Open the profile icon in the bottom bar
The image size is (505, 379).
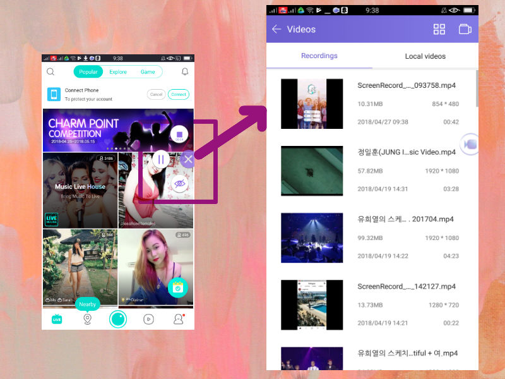[179, 319]
